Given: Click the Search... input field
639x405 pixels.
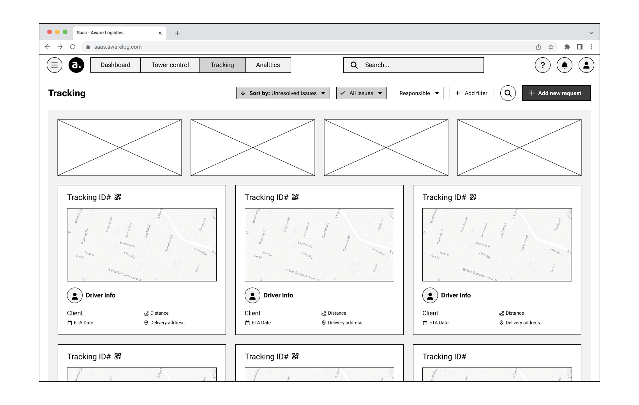Looking at the screenshot, I should point(413,65).
